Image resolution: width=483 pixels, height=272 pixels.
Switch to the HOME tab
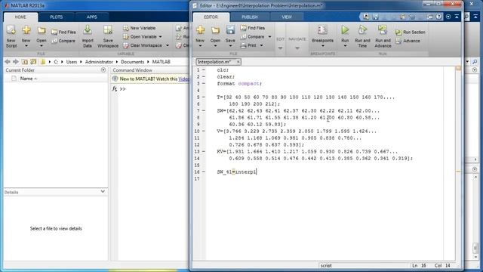click(20, 17)
